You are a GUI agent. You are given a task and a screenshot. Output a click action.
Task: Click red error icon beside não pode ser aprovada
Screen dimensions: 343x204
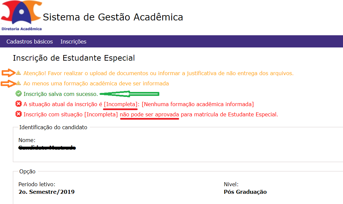(18, 114)
